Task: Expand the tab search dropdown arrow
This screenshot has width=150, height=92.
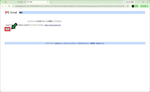Action: (x=2, y=2)
